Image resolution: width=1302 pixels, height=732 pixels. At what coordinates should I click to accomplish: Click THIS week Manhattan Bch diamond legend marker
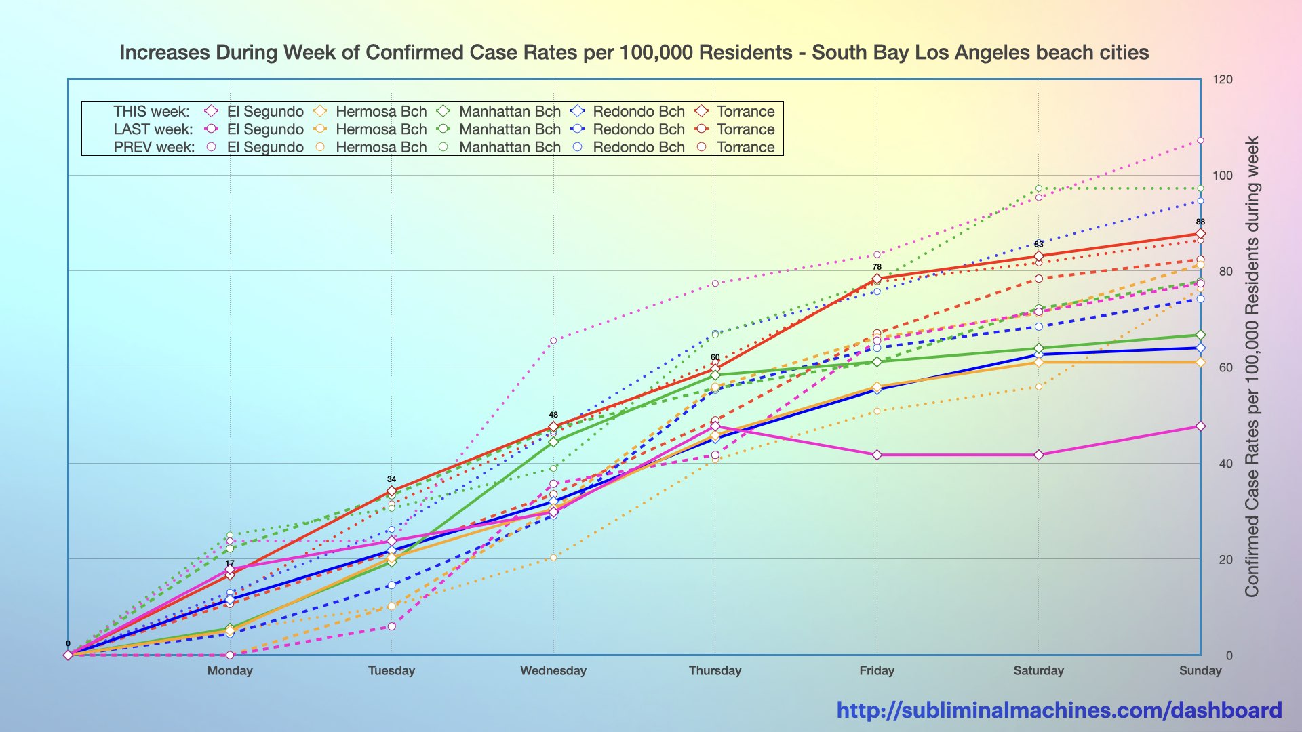pyautogui.click(x=443, y=111)
